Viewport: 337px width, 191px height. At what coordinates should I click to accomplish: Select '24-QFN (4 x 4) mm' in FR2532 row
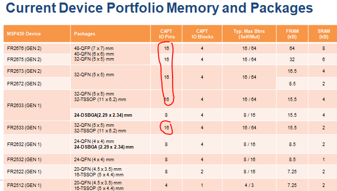(94, 160)
